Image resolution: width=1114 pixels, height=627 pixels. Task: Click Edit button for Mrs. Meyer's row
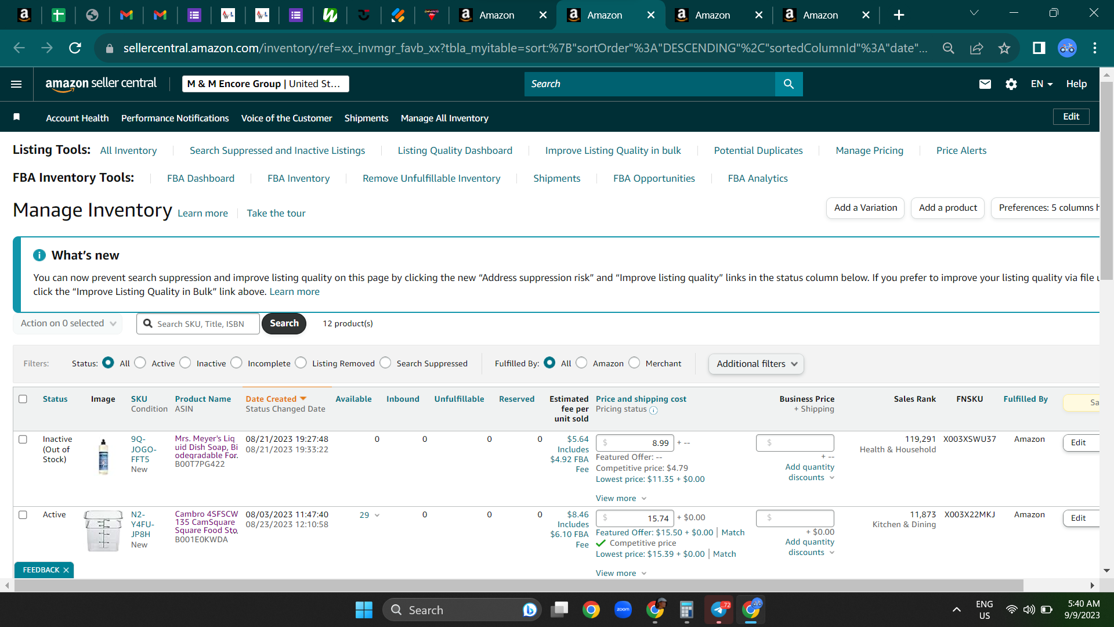click(x=1082, y=443)
